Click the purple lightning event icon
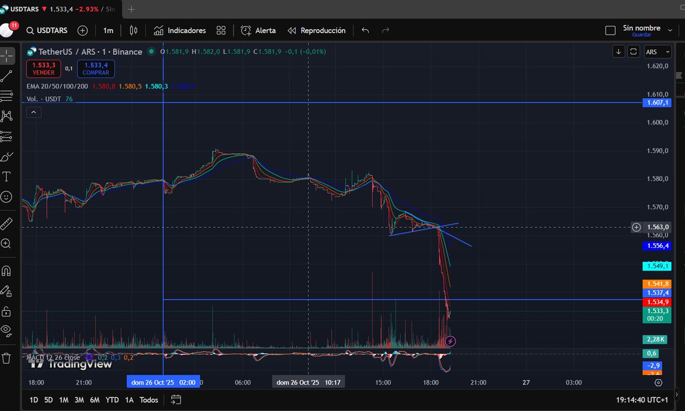Image resolution: width=685 pixels, height=411 pixels. 450,341
